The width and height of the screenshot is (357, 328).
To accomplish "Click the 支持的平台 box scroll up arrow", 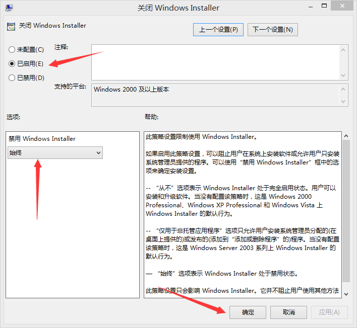I will (343, 89).
